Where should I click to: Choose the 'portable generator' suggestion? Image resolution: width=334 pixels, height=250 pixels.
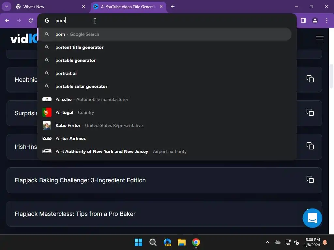[164, 60]
